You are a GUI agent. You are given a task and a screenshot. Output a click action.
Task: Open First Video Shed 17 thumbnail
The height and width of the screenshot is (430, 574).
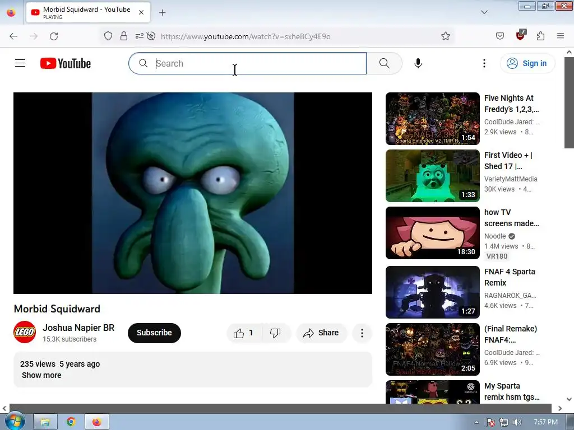click(x=432, y=175)
